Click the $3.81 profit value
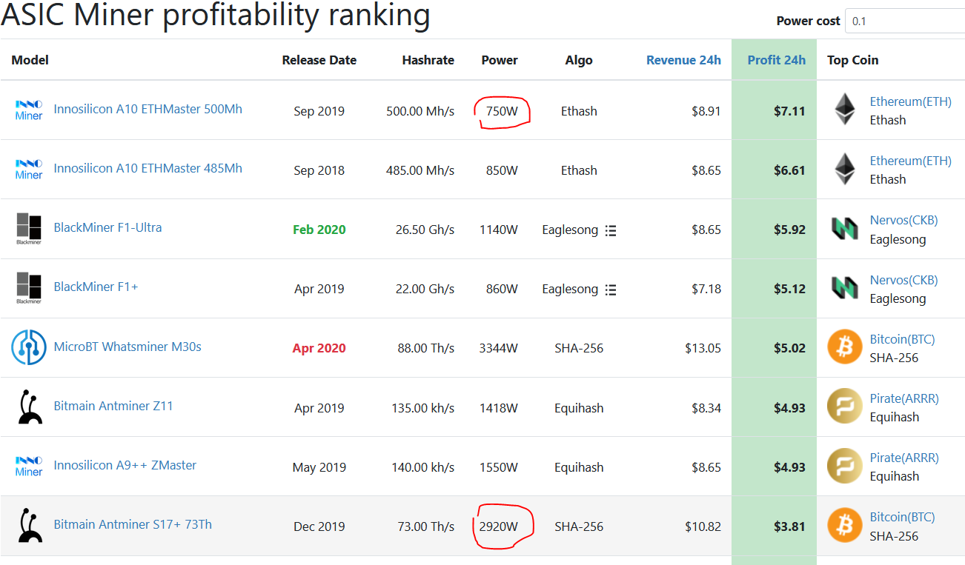The height and width of the screenshot is (565, 965). pyautogui.click(x=790, y=526)
